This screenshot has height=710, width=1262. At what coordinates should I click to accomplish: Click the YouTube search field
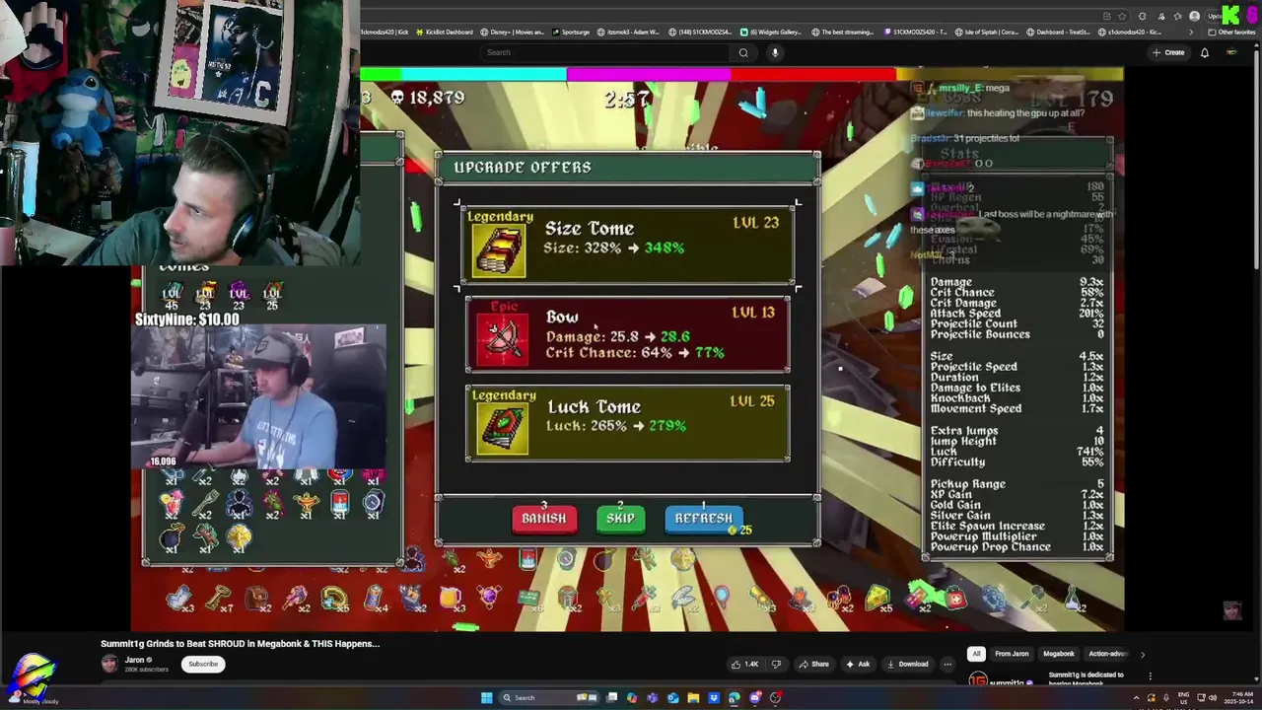click(x=604, y=52)
